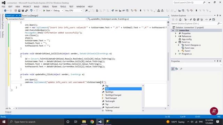Click Task View icon on taskbar

[x=76, y=122]
